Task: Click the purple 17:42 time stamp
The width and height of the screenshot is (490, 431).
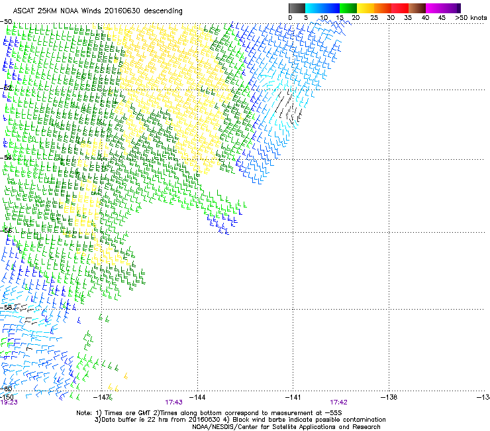Action: pyautogui.click(x=339, y=402)
